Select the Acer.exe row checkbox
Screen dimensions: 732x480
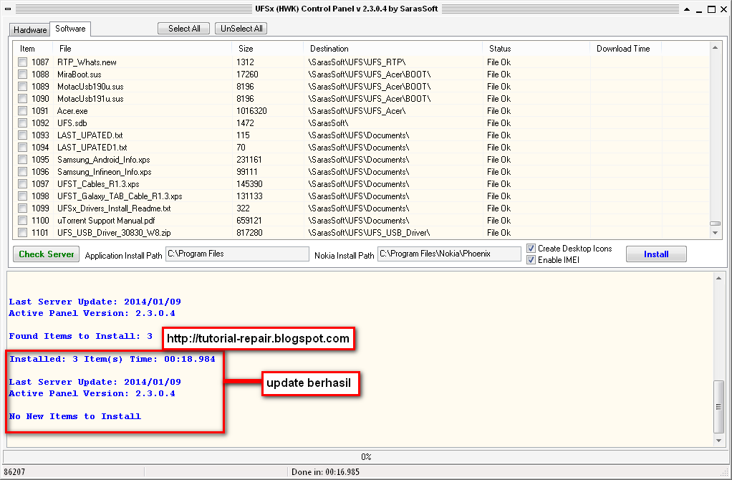click(22, 110)
